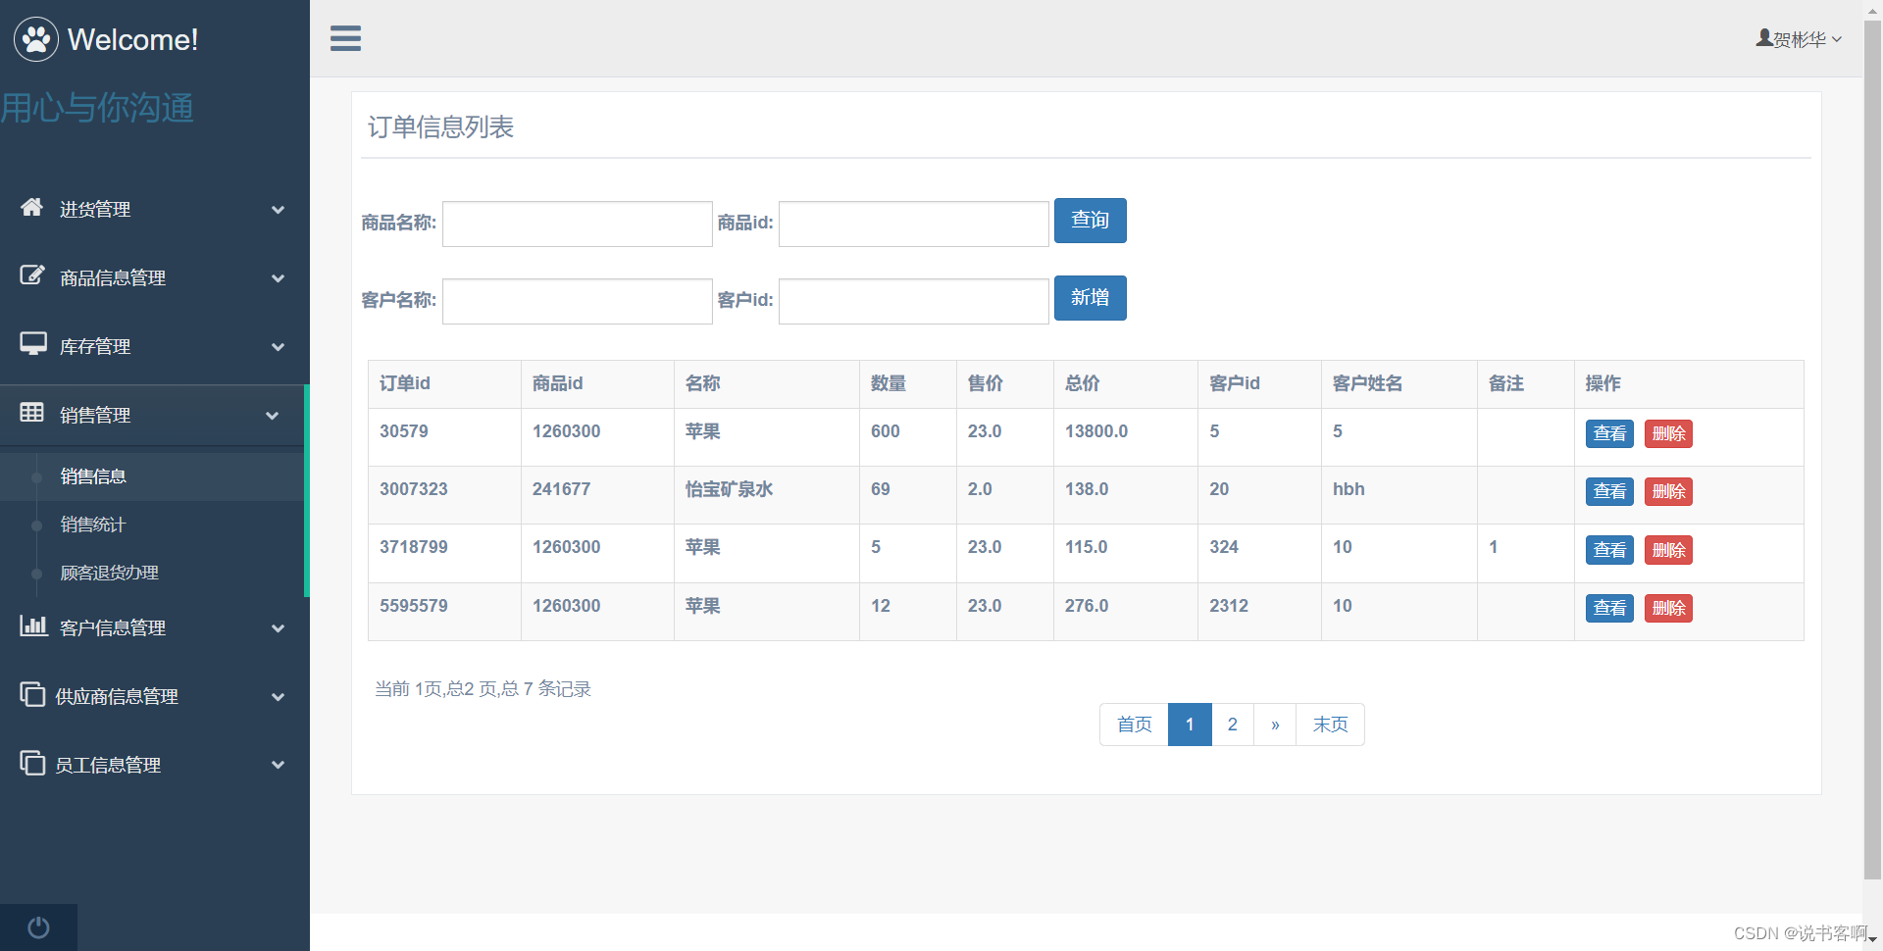Focus the 商品名称 input field
The width and height of the screenshot is (1883, 951).
pos(577,224)
